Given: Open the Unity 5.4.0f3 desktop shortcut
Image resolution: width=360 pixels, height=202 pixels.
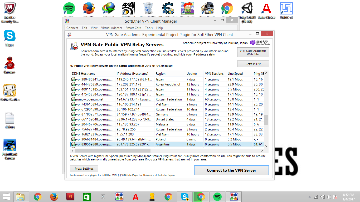Looking at the screenshot, I should click(x=247, y=12).
